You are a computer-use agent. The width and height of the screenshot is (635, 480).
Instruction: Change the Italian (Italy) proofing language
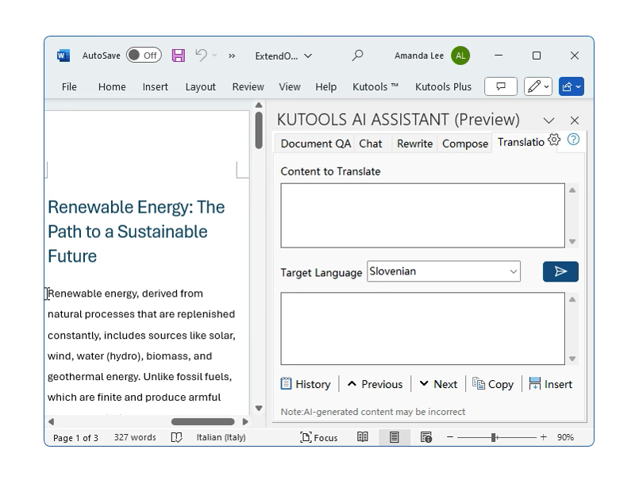(x=221, y=437)
